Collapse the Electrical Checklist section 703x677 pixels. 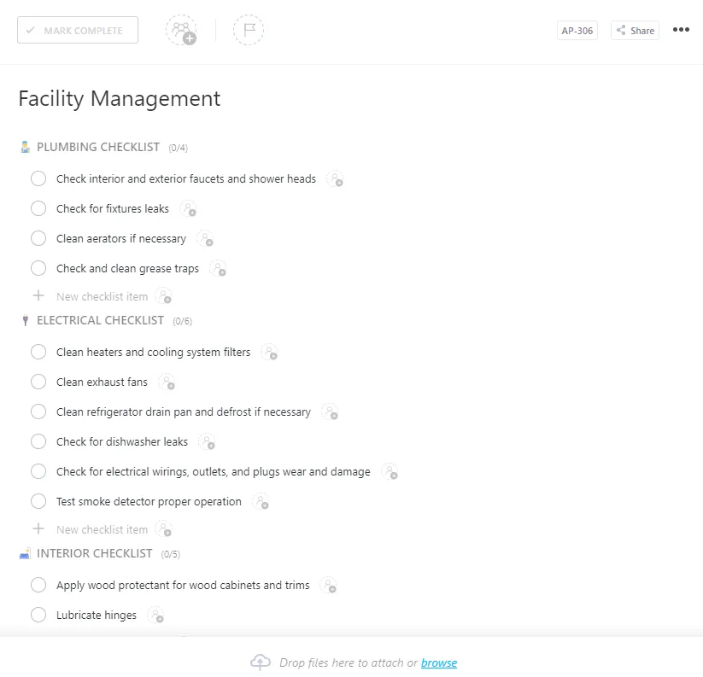[x=100, y=320]
